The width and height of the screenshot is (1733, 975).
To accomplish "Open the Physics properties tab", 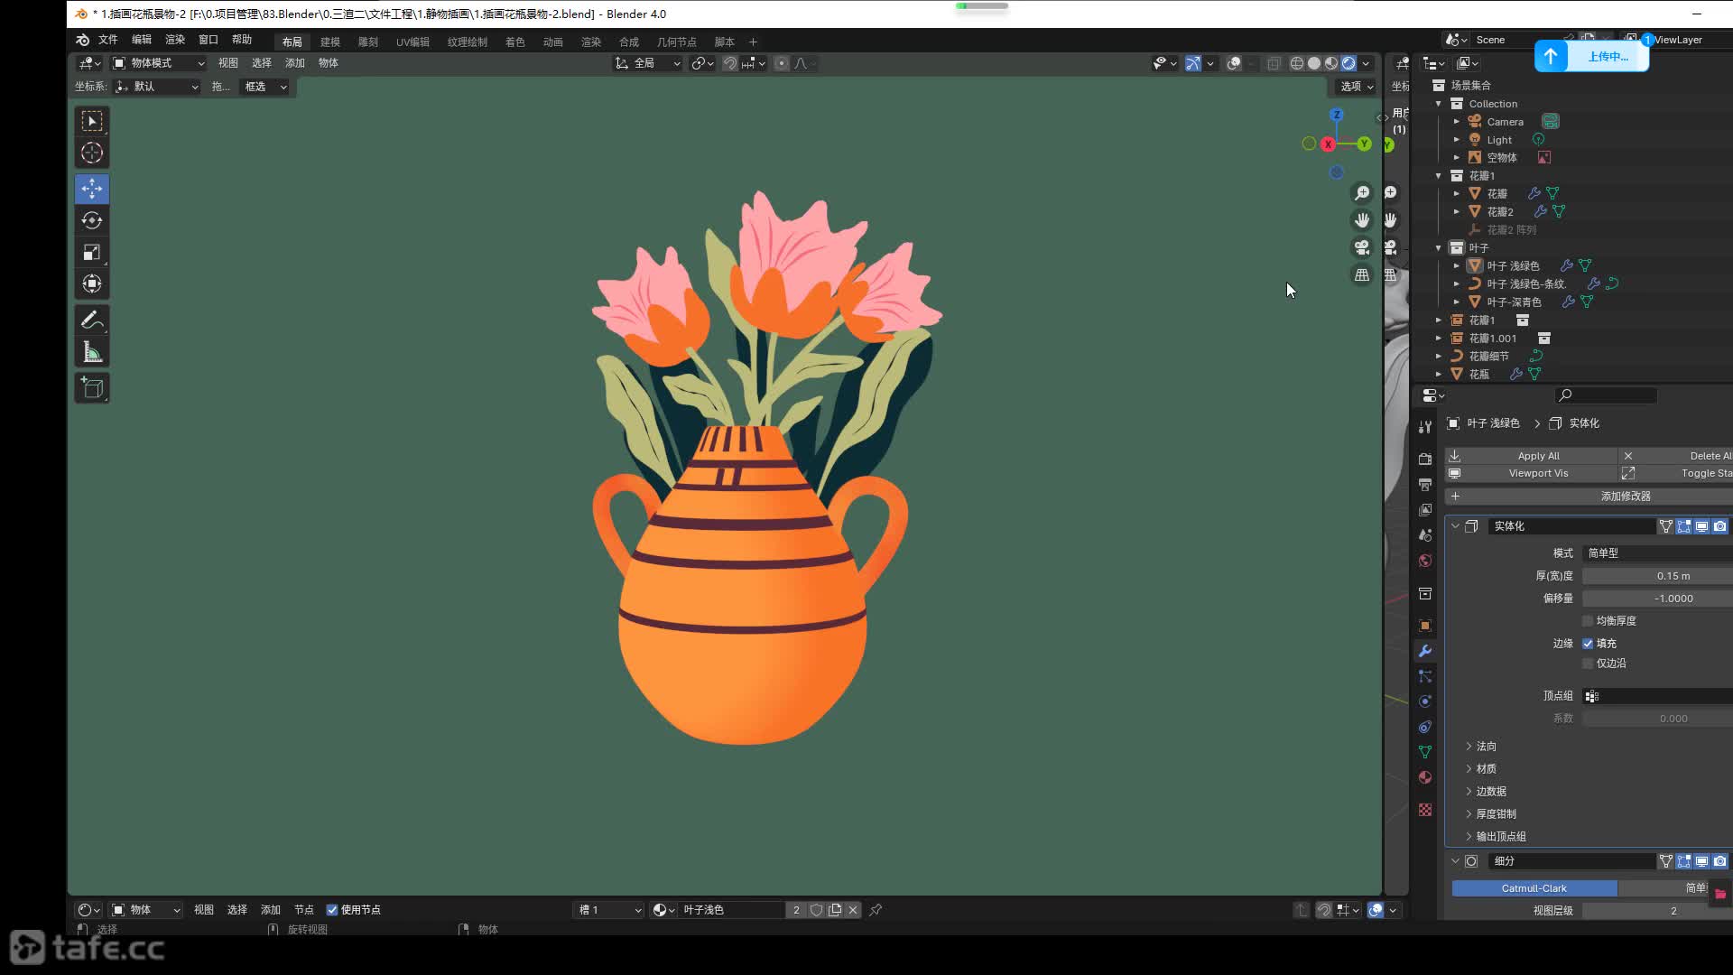I will point(1425,701).
